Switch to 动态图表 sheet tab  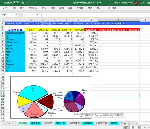click(88, 123)
